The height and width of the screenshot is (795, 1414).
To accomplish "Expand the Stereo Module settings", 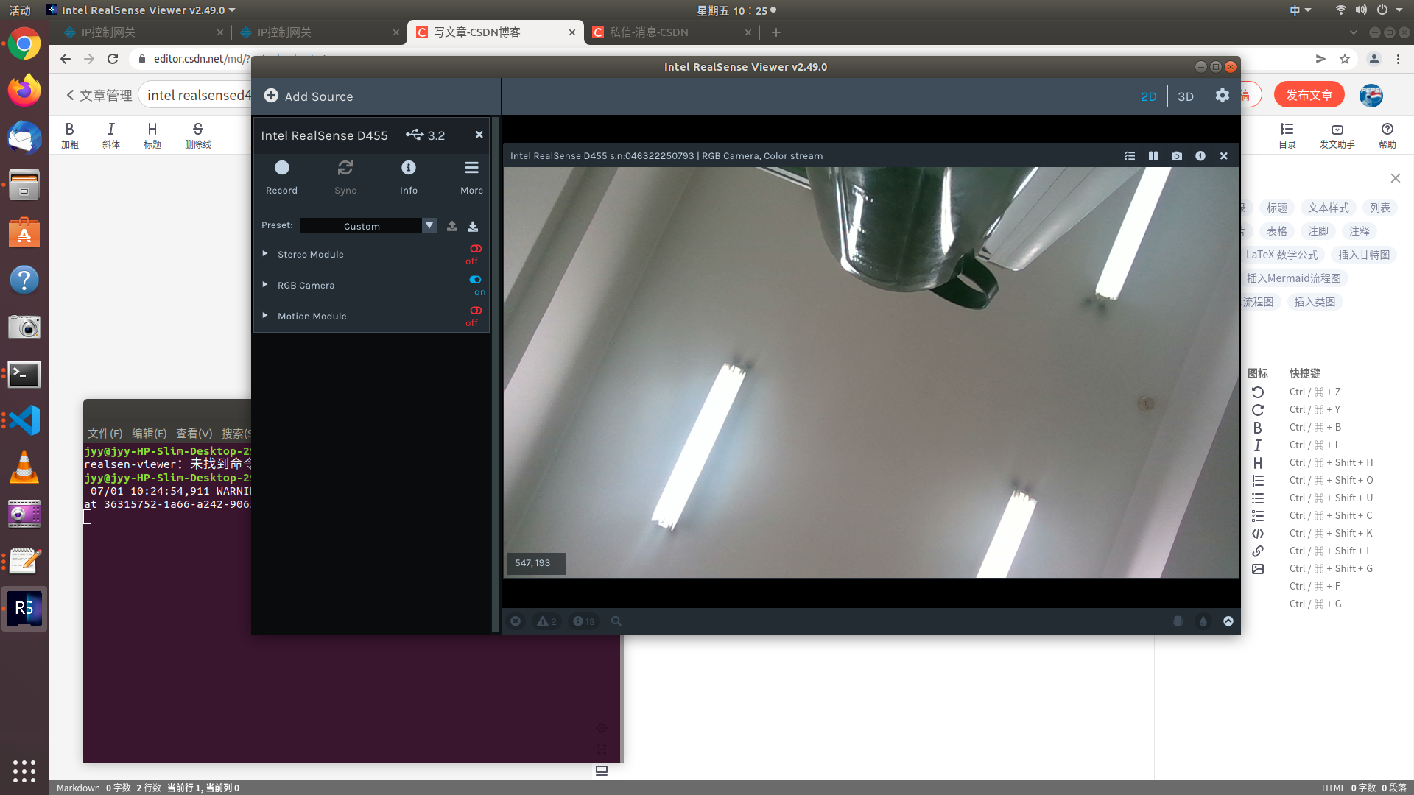I will pos(265,253).
